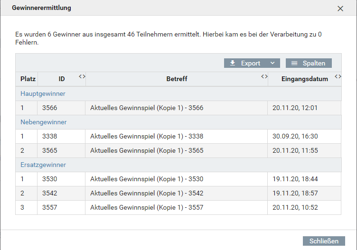
Task: Open the Export dropdown arrow
Action: click(x=272, y=63)
